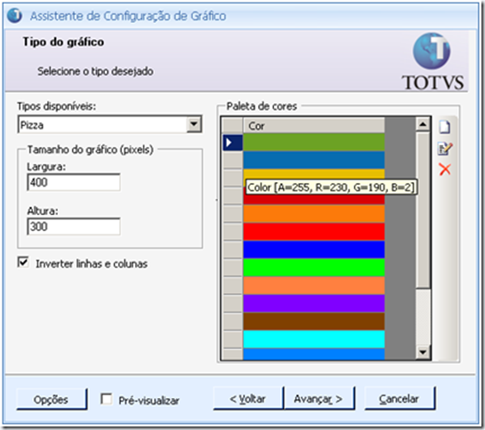The height and width of the screenshot is (430, 485).
Task: Click the red X delete color icon
Action: 445,170
